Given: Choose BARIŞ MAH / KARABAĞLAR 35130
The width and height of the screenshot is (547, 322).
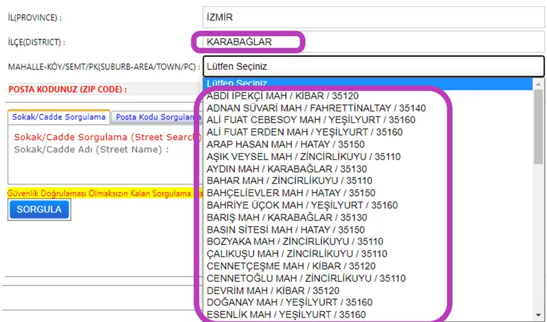Looking at the screenshot, I should click(287, 217).
